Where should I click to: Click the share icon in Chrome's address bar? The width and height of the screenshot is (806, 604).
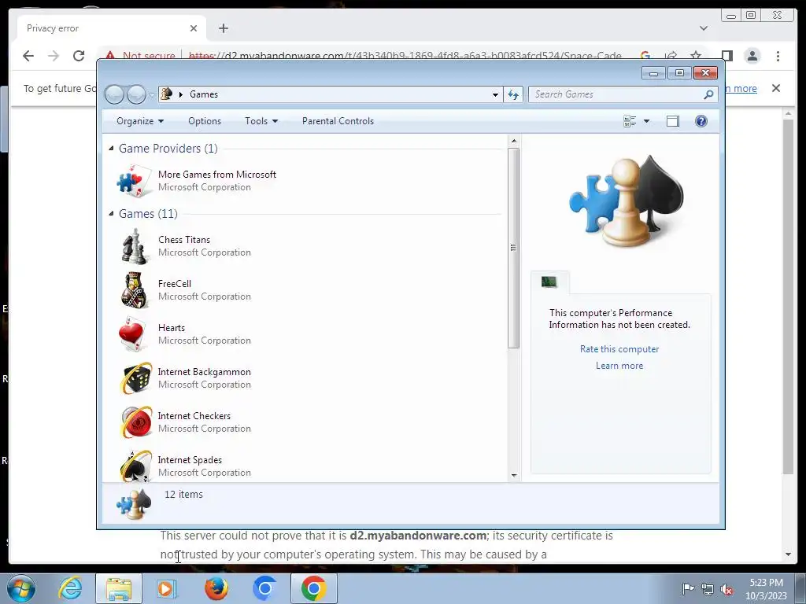(671, 55)
